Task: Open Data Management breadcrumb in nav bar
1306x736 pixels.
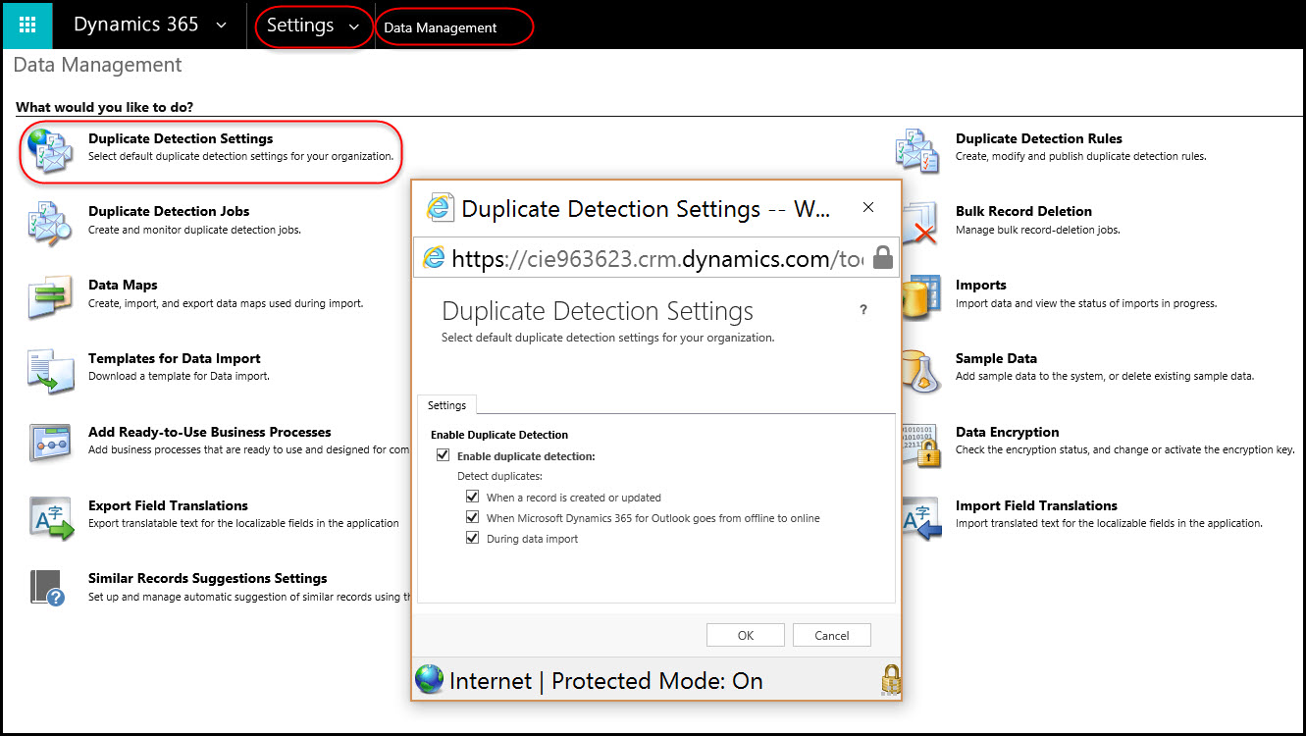Action: coord(441,27)
